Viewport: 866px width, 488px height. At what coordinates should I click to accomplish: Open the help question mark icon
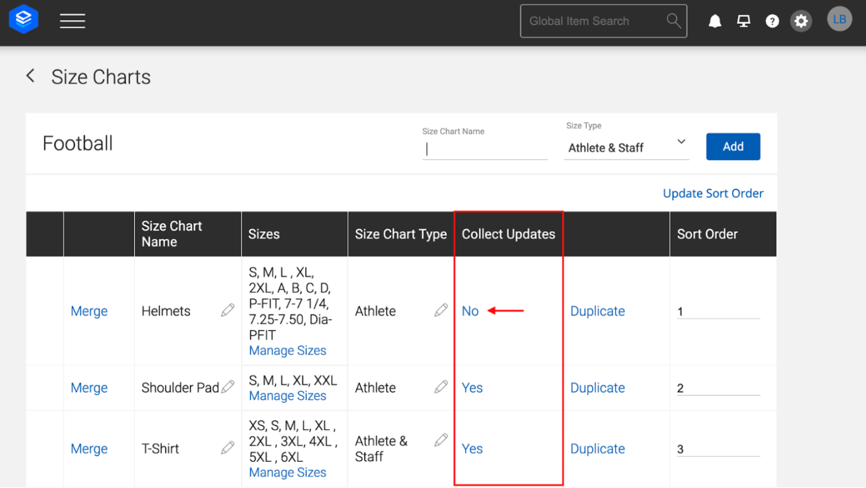(x=772, y=21)
